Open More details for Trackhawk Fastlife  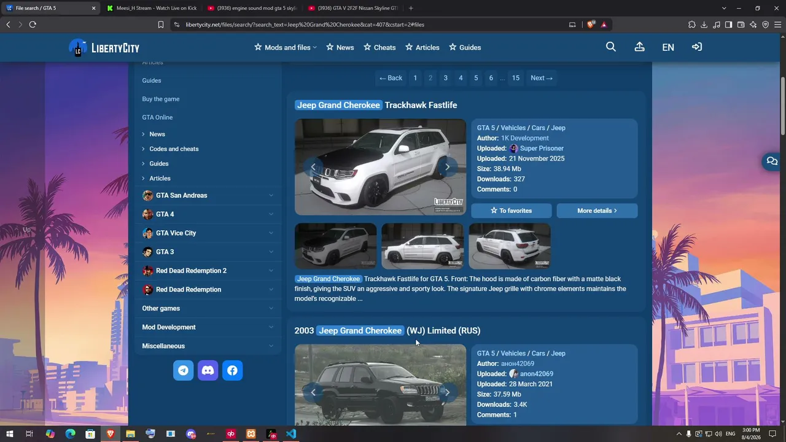tap(597, 211)
